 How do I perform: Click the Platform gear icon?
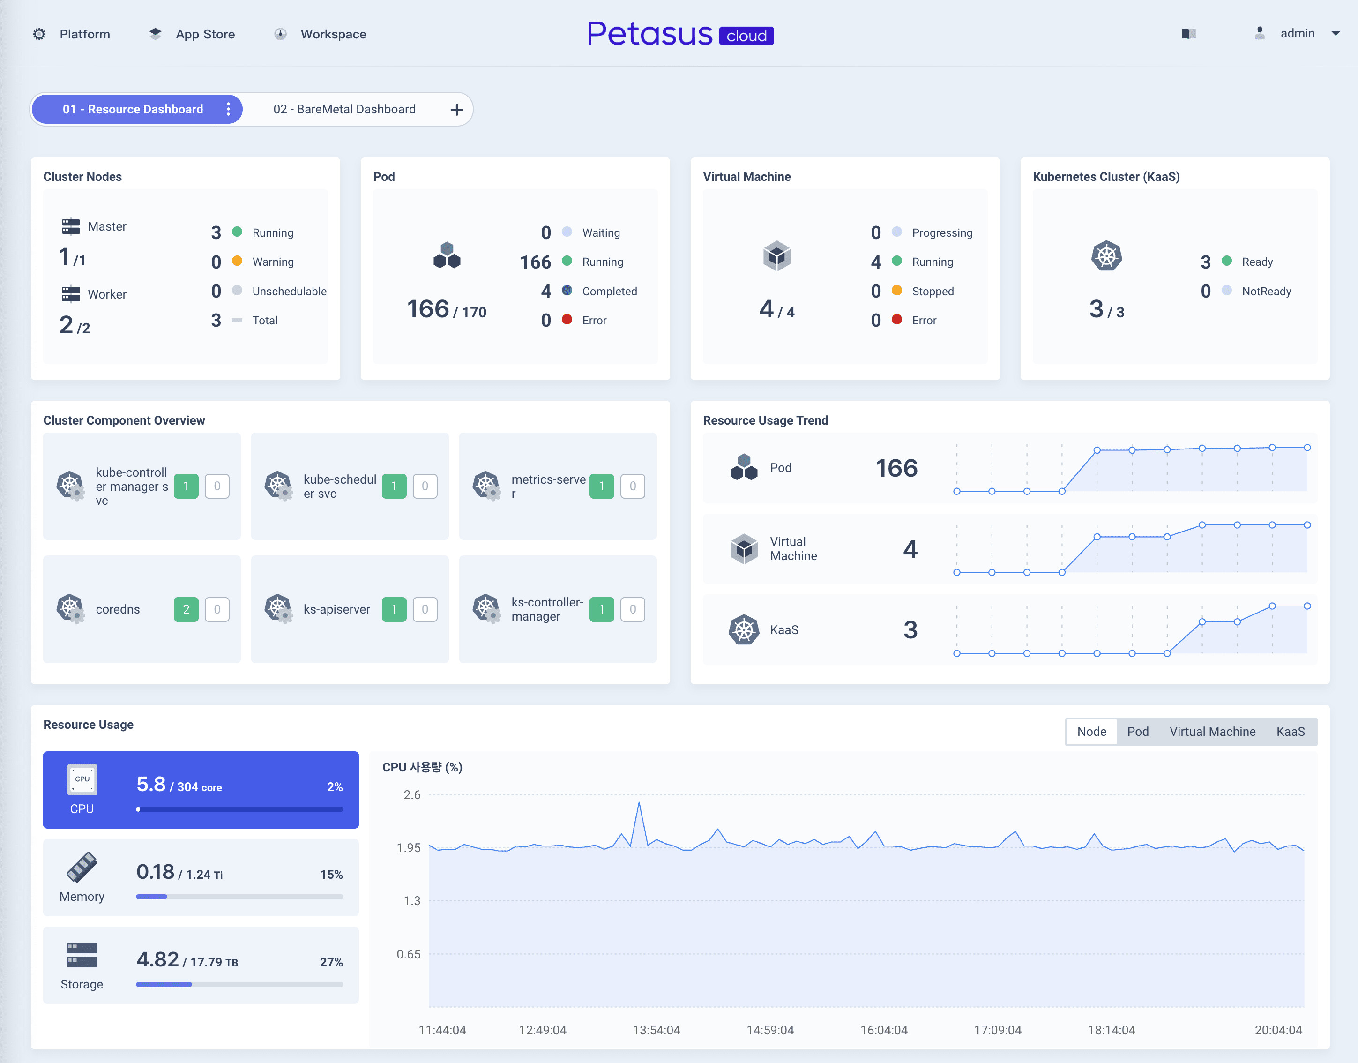point(39,34)
